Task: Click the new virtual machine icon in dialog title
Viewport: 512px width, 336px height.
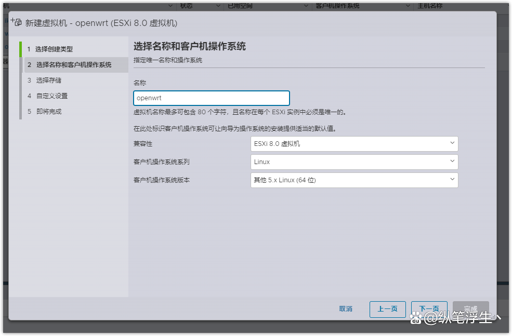Action: point(17,23)
